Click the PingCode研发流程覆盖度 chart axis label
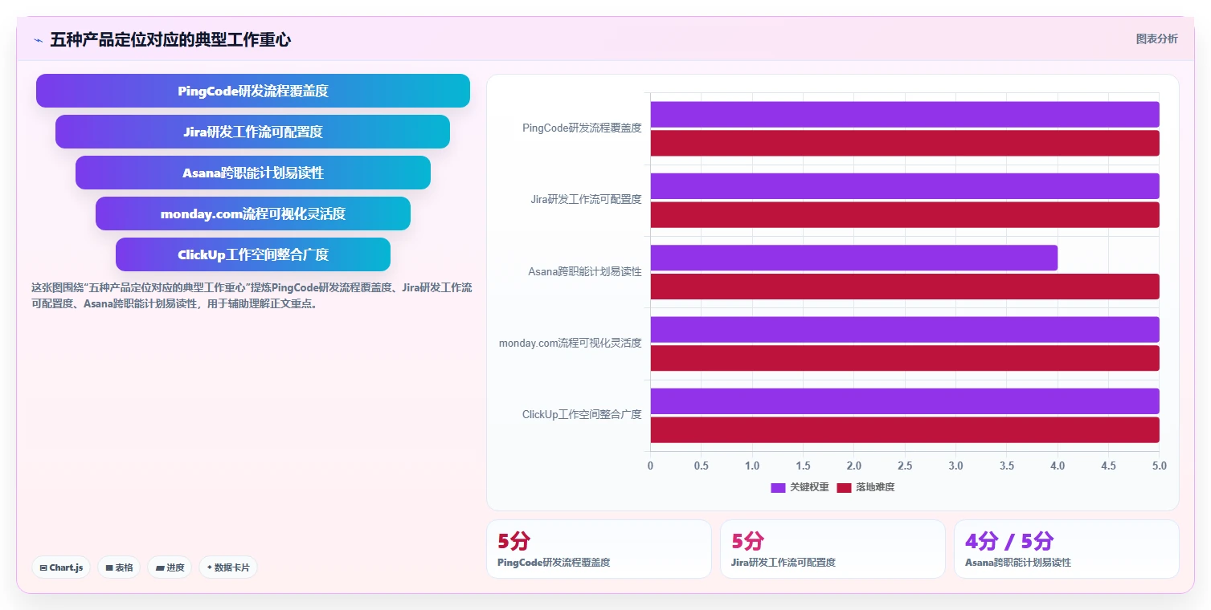Screen dimensions: 1211x610 (582, 128)
